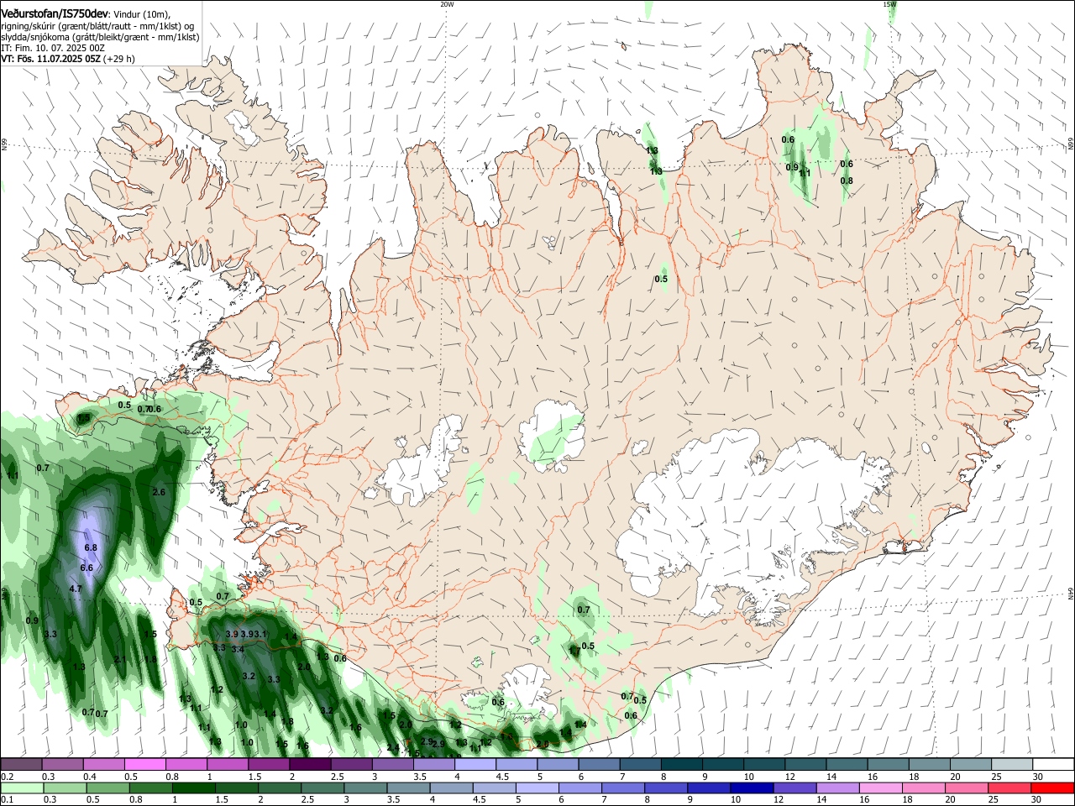
Task: Select lower legend swatch between 0.1 and 0.3
Action: (x=21, y=788)
